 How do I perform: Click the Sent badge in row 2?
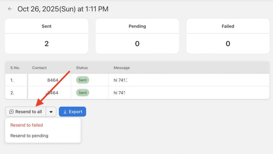(x=83, y=93)
